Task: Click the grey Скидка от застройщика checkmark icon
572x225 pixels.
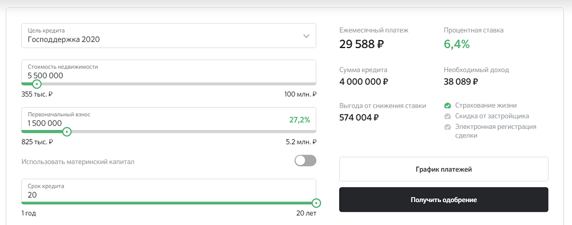Action: coord(447,116)
